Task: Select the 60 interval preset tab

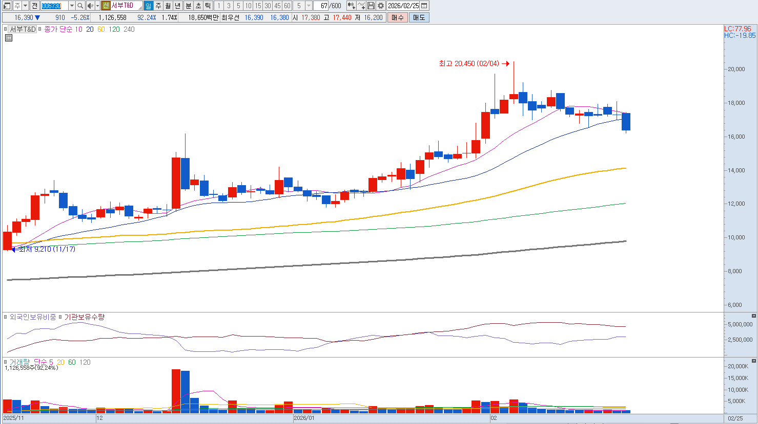Action: point(287,6)
